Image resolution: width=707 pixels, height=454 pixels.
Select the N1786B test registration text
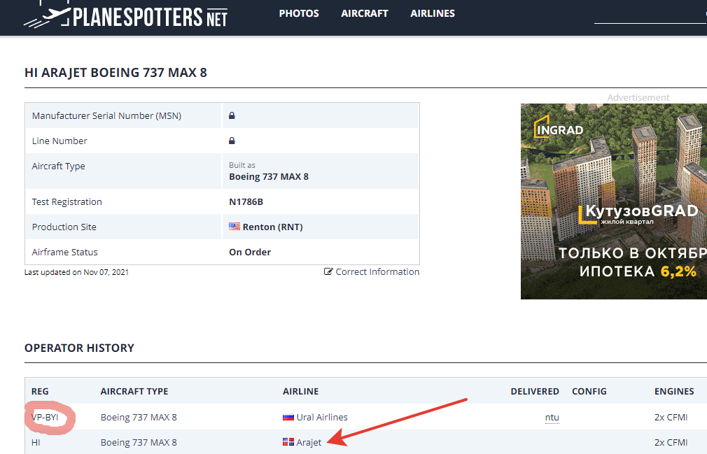pyautogui.click(x=246, y=201)
